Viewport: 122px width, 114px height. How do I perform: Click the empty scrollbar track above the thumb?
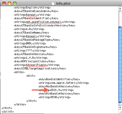pyautogui.click(x=120, y=18)
